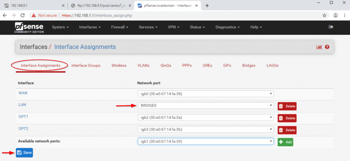
Task: Open the OPT1 interface link
Action: tap(23, 117)
